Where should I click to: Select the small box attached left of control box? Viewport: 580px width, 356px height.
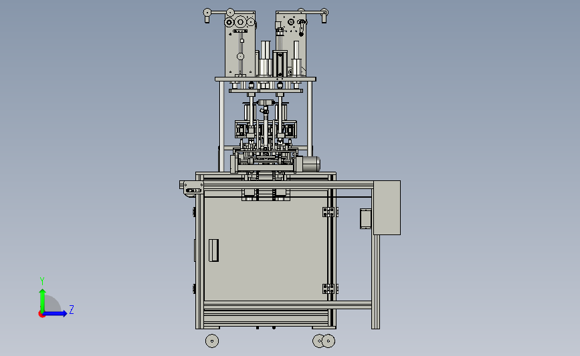click(x=365, y=218)
